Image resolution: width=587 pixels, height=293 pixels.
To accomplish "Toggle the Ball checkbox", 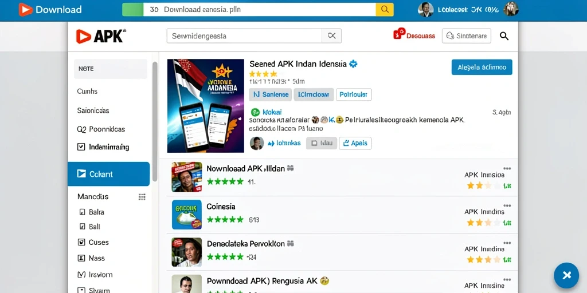I will (82, 227).
